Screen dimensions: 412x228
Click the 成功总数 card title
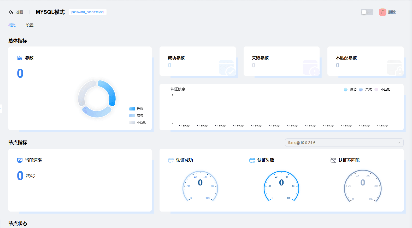[x=176, y=58]
